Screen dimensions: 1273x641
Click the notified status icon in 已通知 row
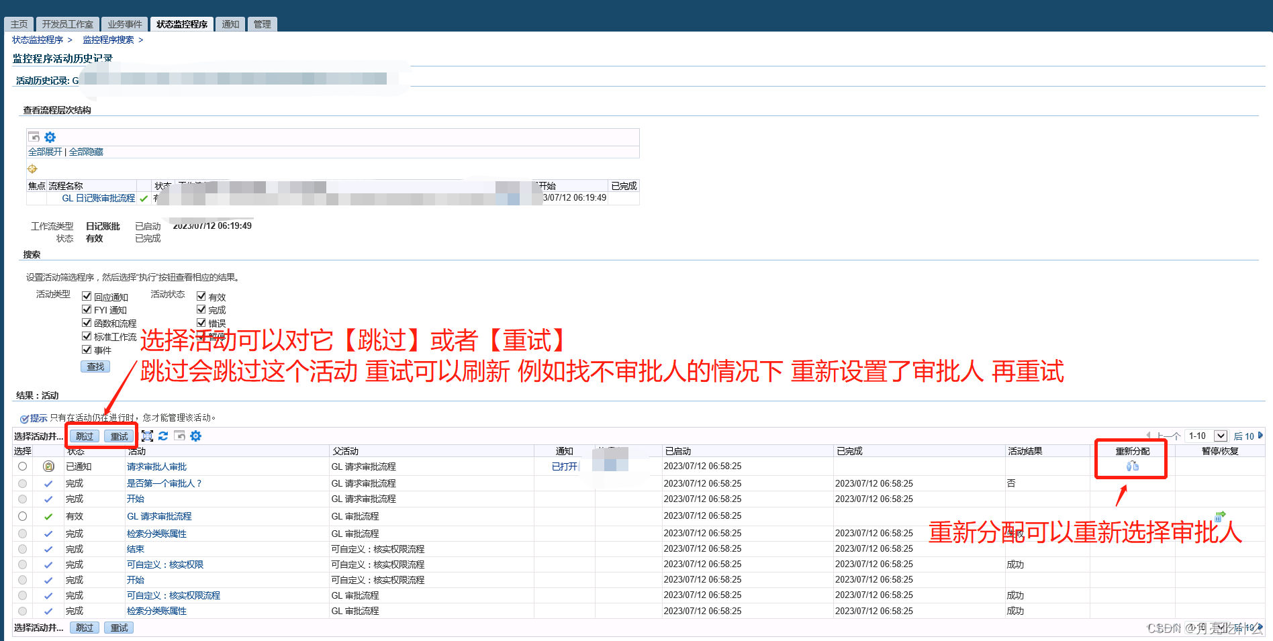pyautogui.click(x=48, y=466)
